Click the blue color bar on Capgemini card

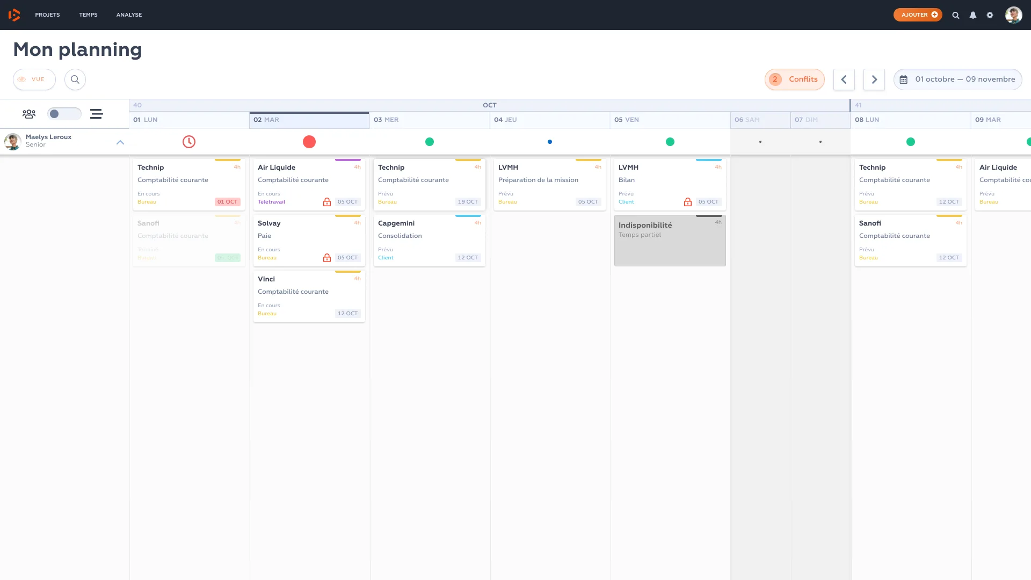coord(468,216)
